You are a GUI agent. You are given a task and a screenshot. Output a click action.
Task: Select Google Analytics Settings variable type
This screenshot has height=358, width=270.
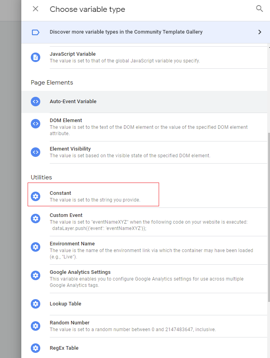tap(80, 272)
